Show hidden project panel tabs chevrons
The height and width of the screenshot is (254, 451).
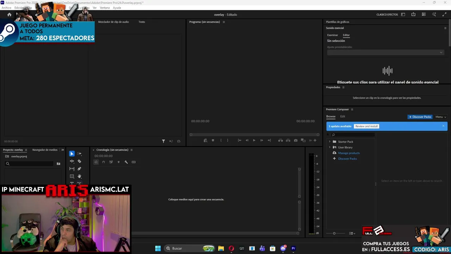[x=63, y=150]
